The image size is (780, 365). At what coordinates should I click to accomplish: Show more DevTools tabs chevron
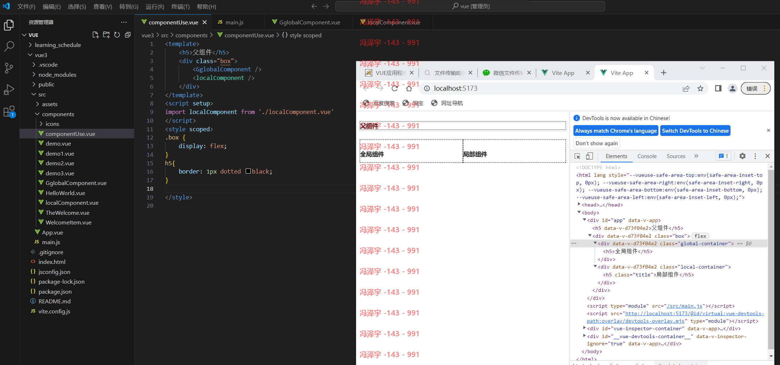(696, 156)
